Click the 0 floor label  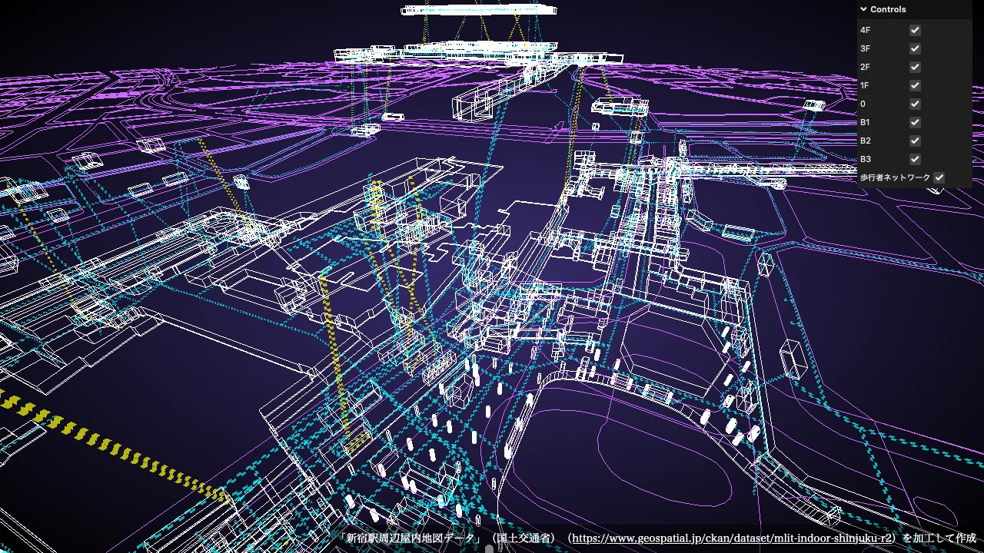click(863, 104)
